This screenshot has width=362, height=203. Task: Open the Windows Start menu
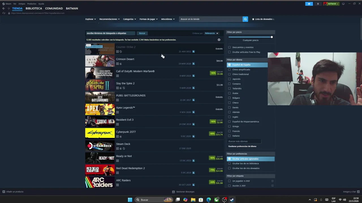[x=130, y=200]
